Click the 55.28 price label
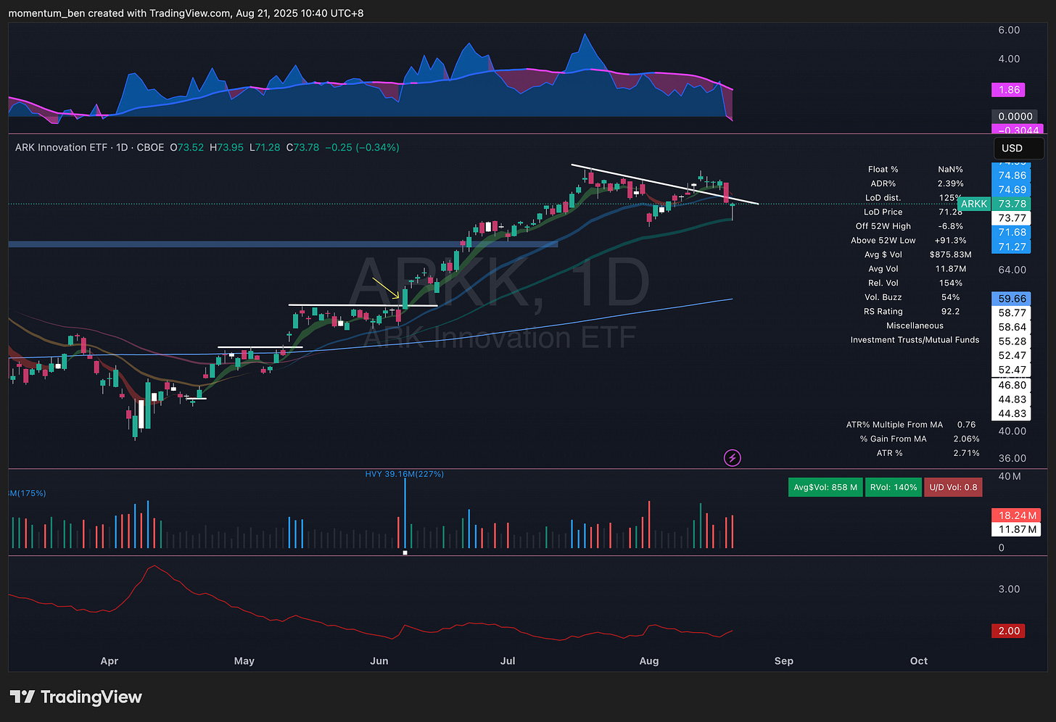The height and width of the screenshot is (722, 1056). [1012, 341]
